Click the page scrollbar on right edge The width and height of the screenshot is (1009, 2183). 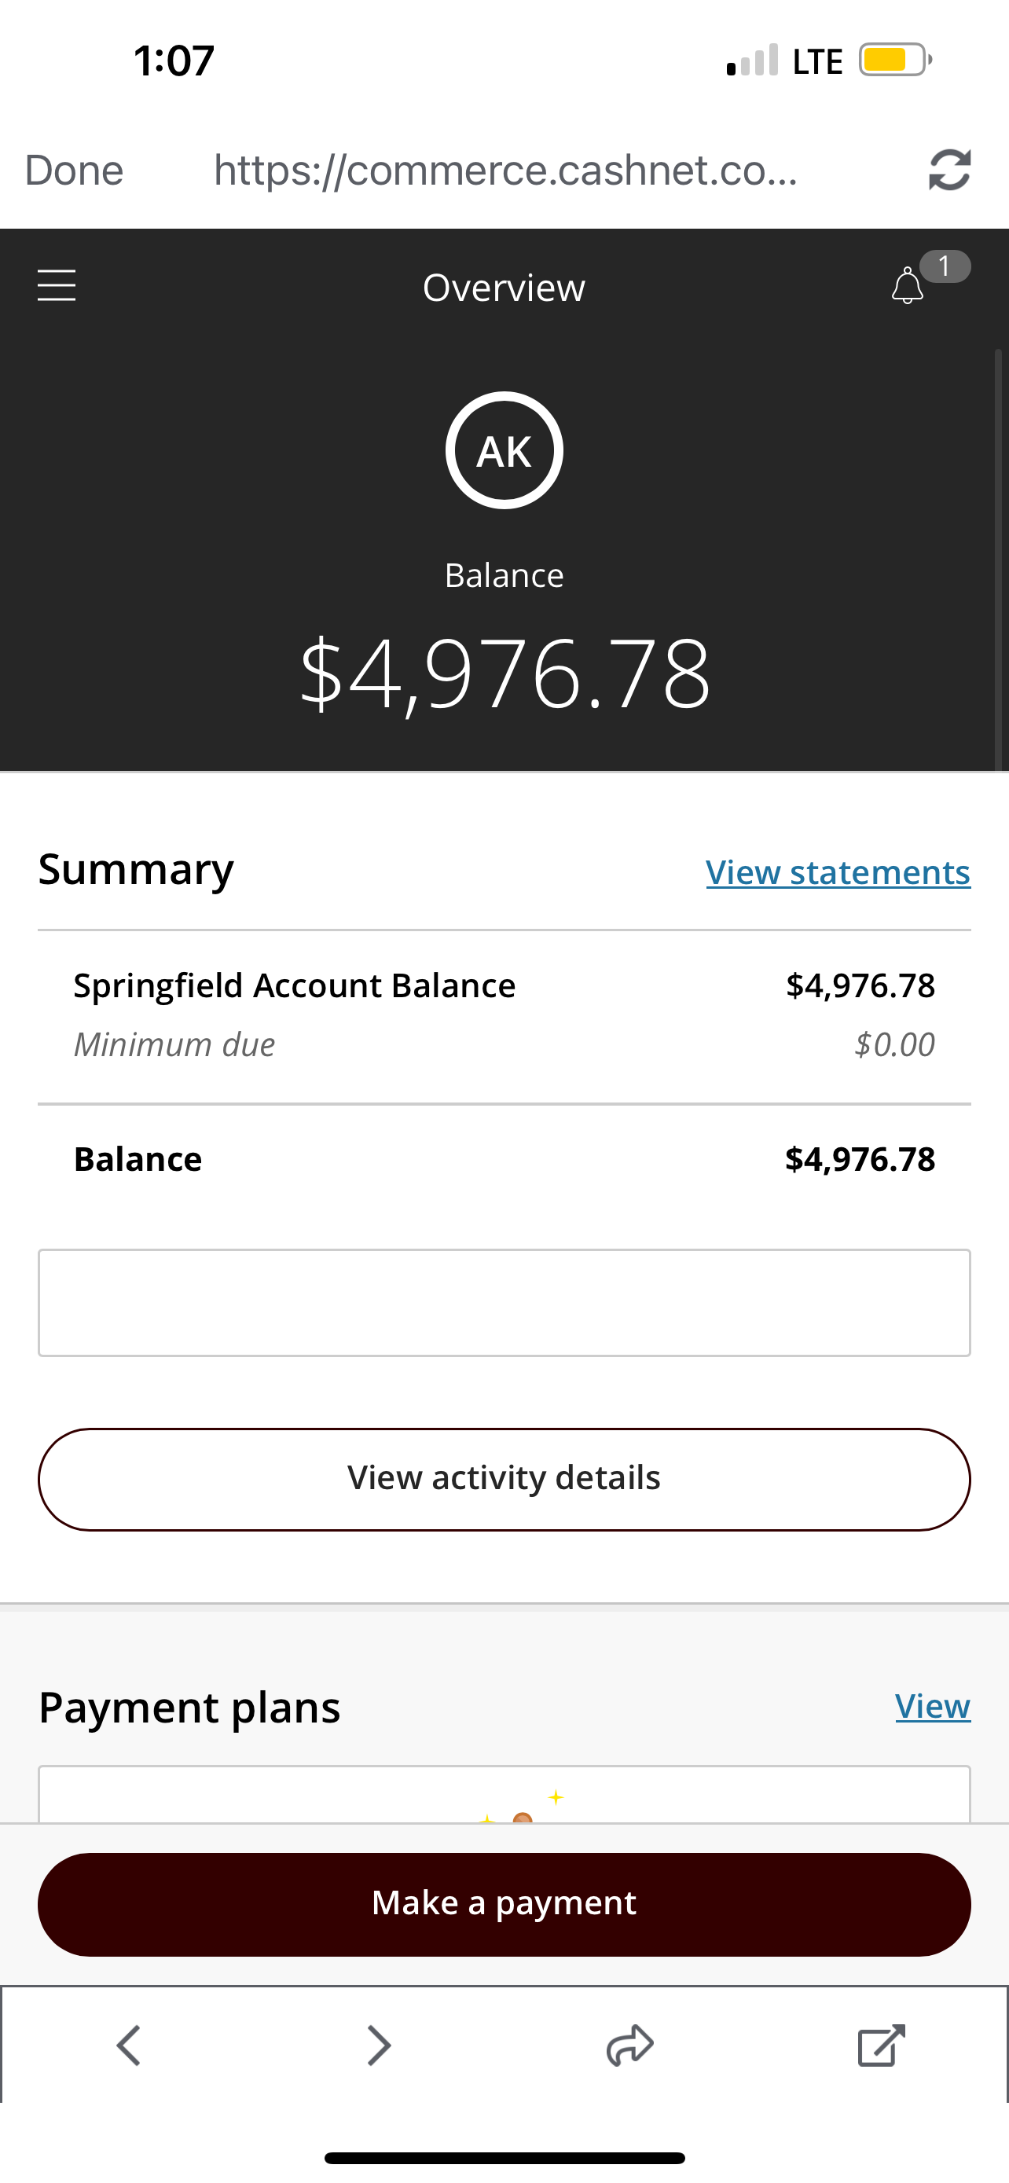click(999, 560)
